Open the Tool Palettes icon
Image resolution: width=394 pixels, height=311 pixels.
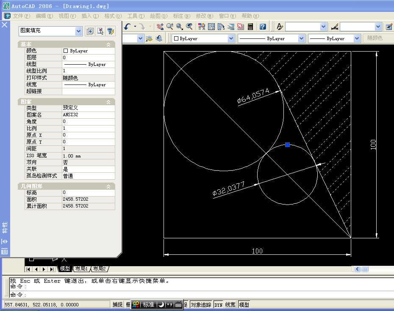coord(221,26)
